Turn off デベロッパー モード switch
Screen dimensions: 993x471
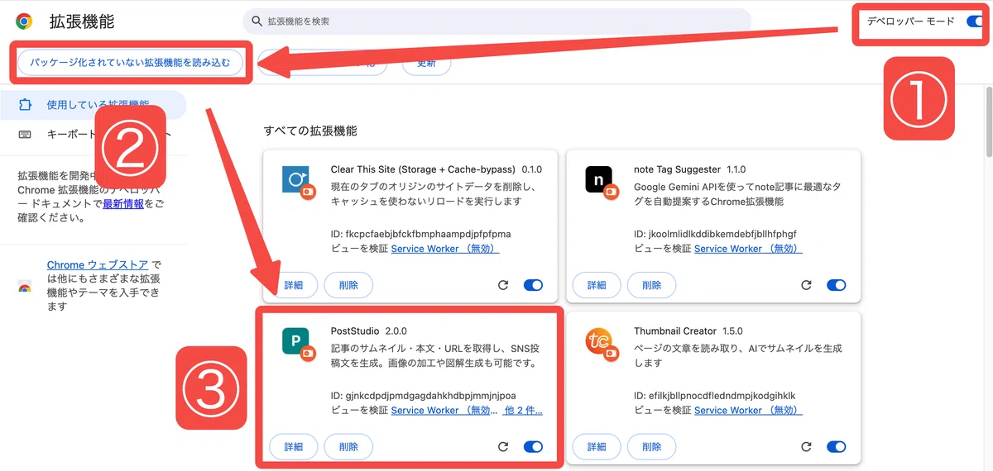pos(974,21)
